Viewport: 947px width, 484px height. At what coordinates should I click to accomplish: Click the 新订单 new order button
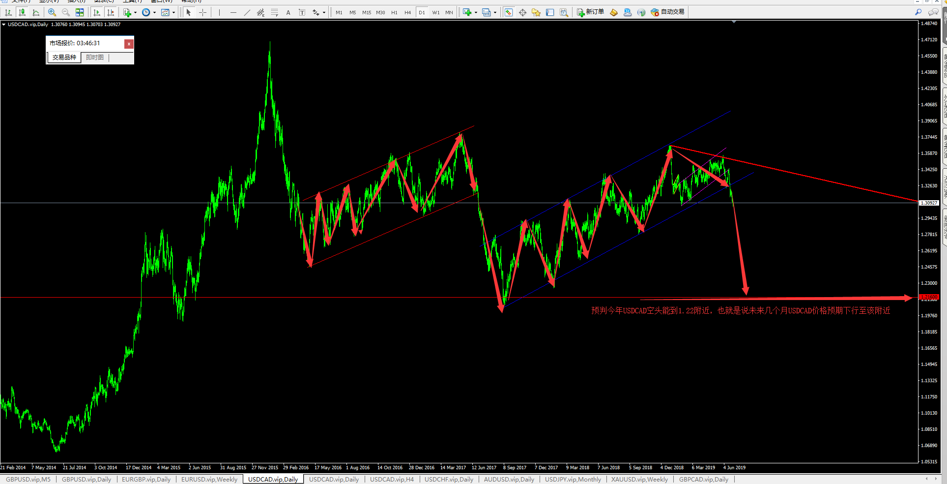coord(590,12)
